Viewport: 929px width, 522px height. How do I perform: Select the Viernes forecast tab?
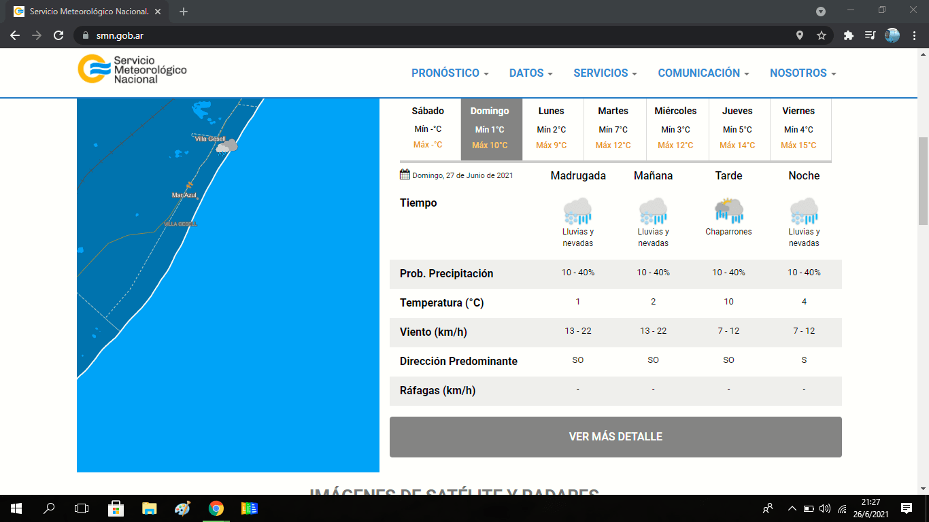pos(798,128)
